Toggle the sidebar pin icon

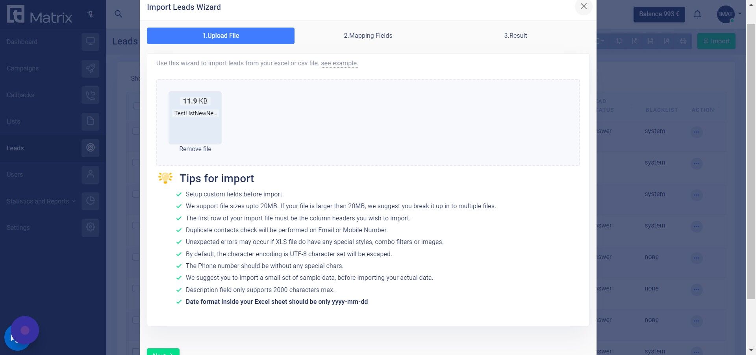[x=90, y=15]
